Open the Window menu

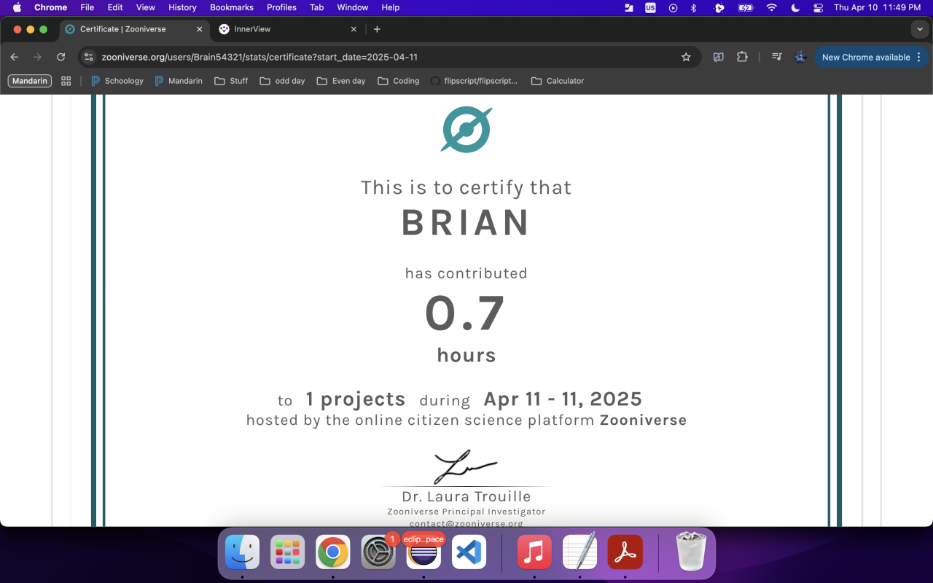point(352,7)
